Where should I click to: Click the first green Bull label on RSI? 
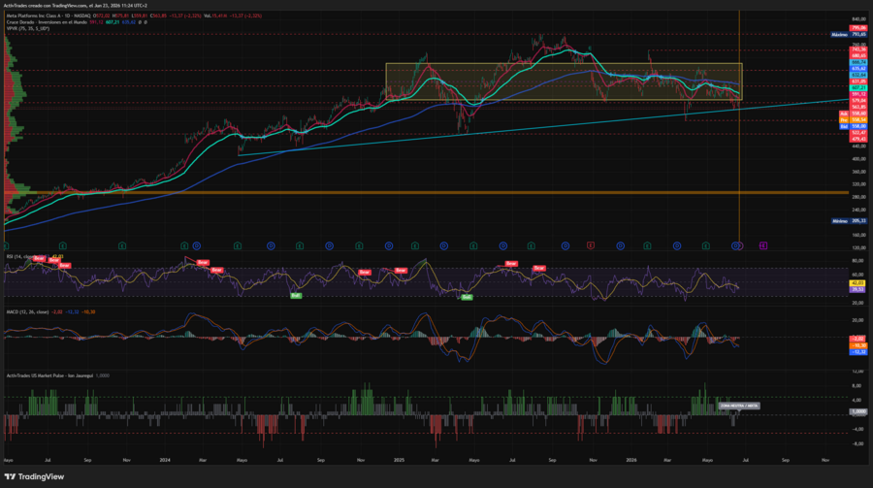[x=296, y=295]
